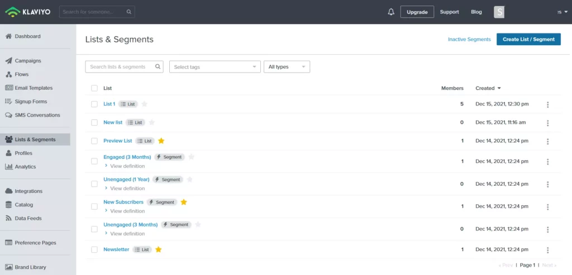Screen dimensions: 572x275
Task: Open Flows from the sidebar
Action: coord(22,74)
